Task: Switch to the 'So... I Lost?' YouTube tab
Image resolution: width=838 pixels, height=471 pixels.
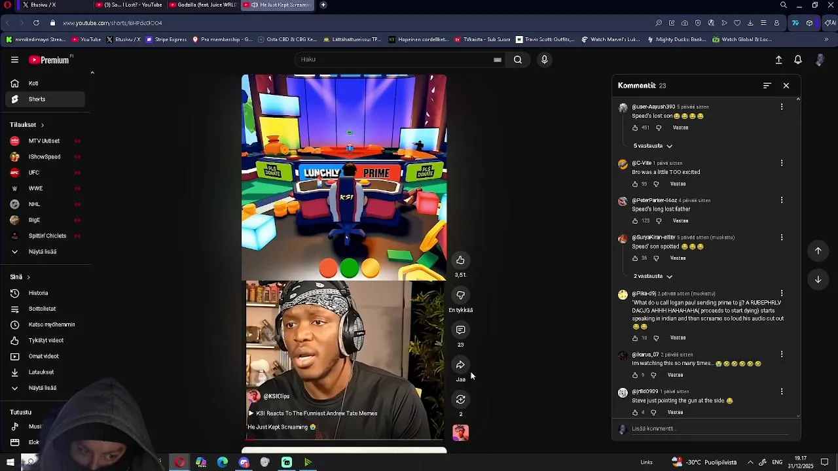Action: click(128, 5)
